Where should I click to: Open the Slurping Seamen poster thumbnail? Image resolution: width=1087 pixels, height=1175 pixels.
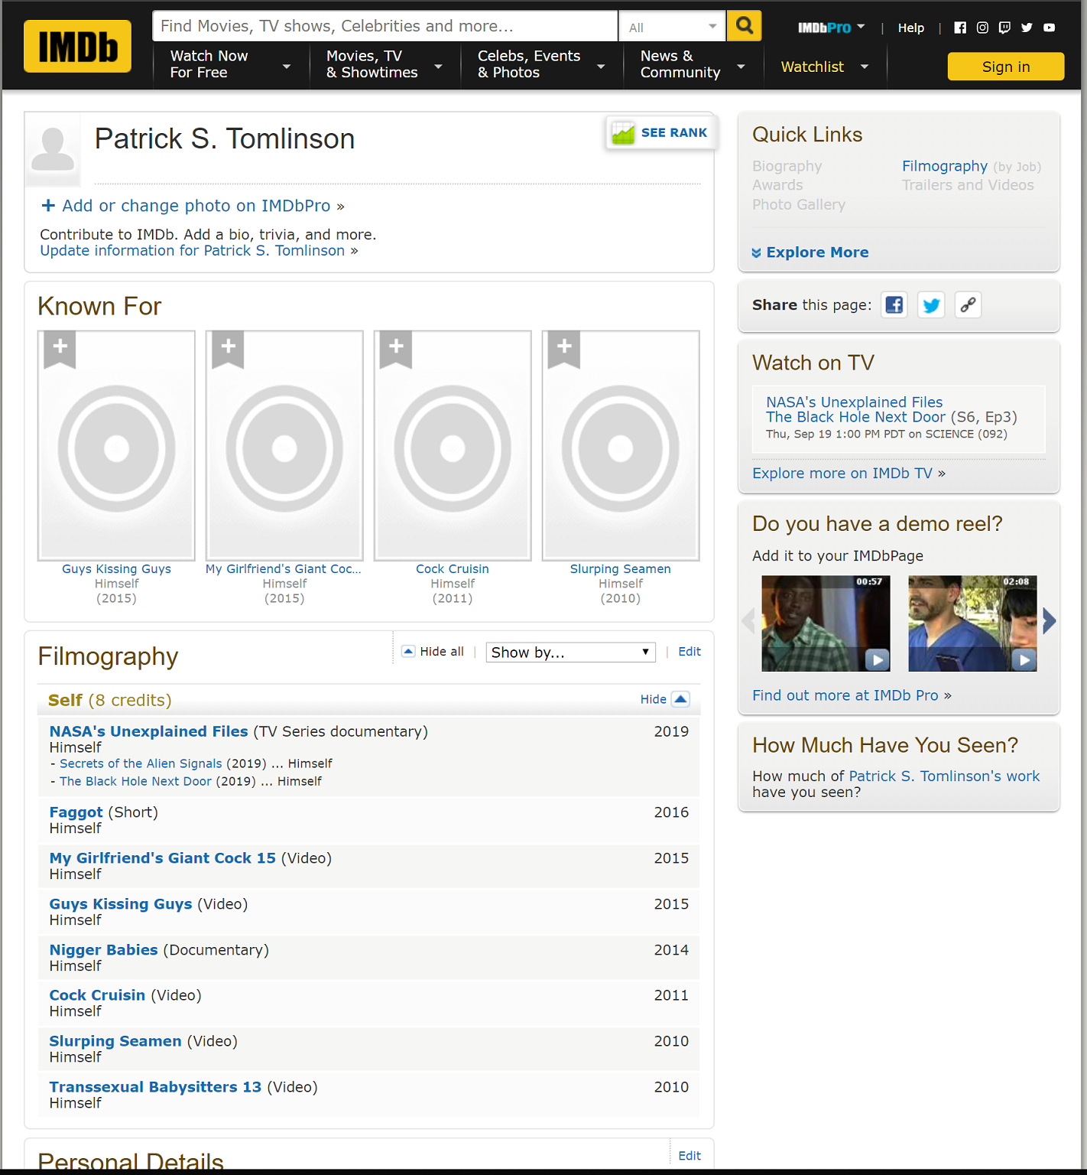click(621, 446)
